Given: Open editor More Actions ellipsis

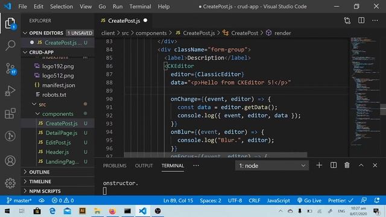Looking at the screenshot, I should (375, 20).
